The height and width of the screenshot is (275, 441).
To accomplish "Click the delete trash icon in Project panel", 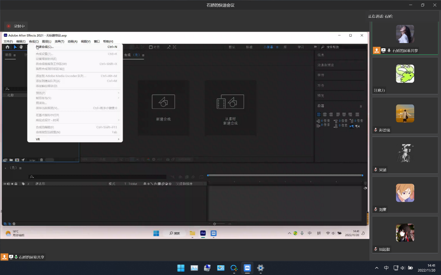I will click(x=41, y=160).
